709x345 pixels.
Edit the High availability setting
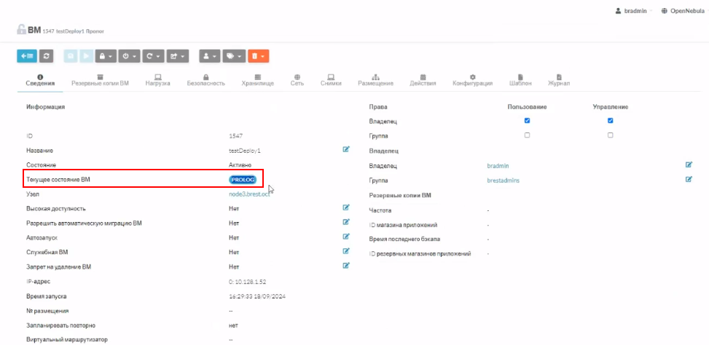[347, 207]
